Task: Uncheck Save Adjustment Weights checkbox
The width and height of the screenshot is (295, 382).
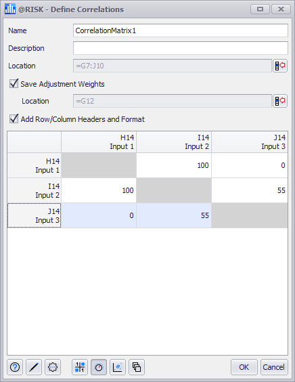Action: coord(14,83)
